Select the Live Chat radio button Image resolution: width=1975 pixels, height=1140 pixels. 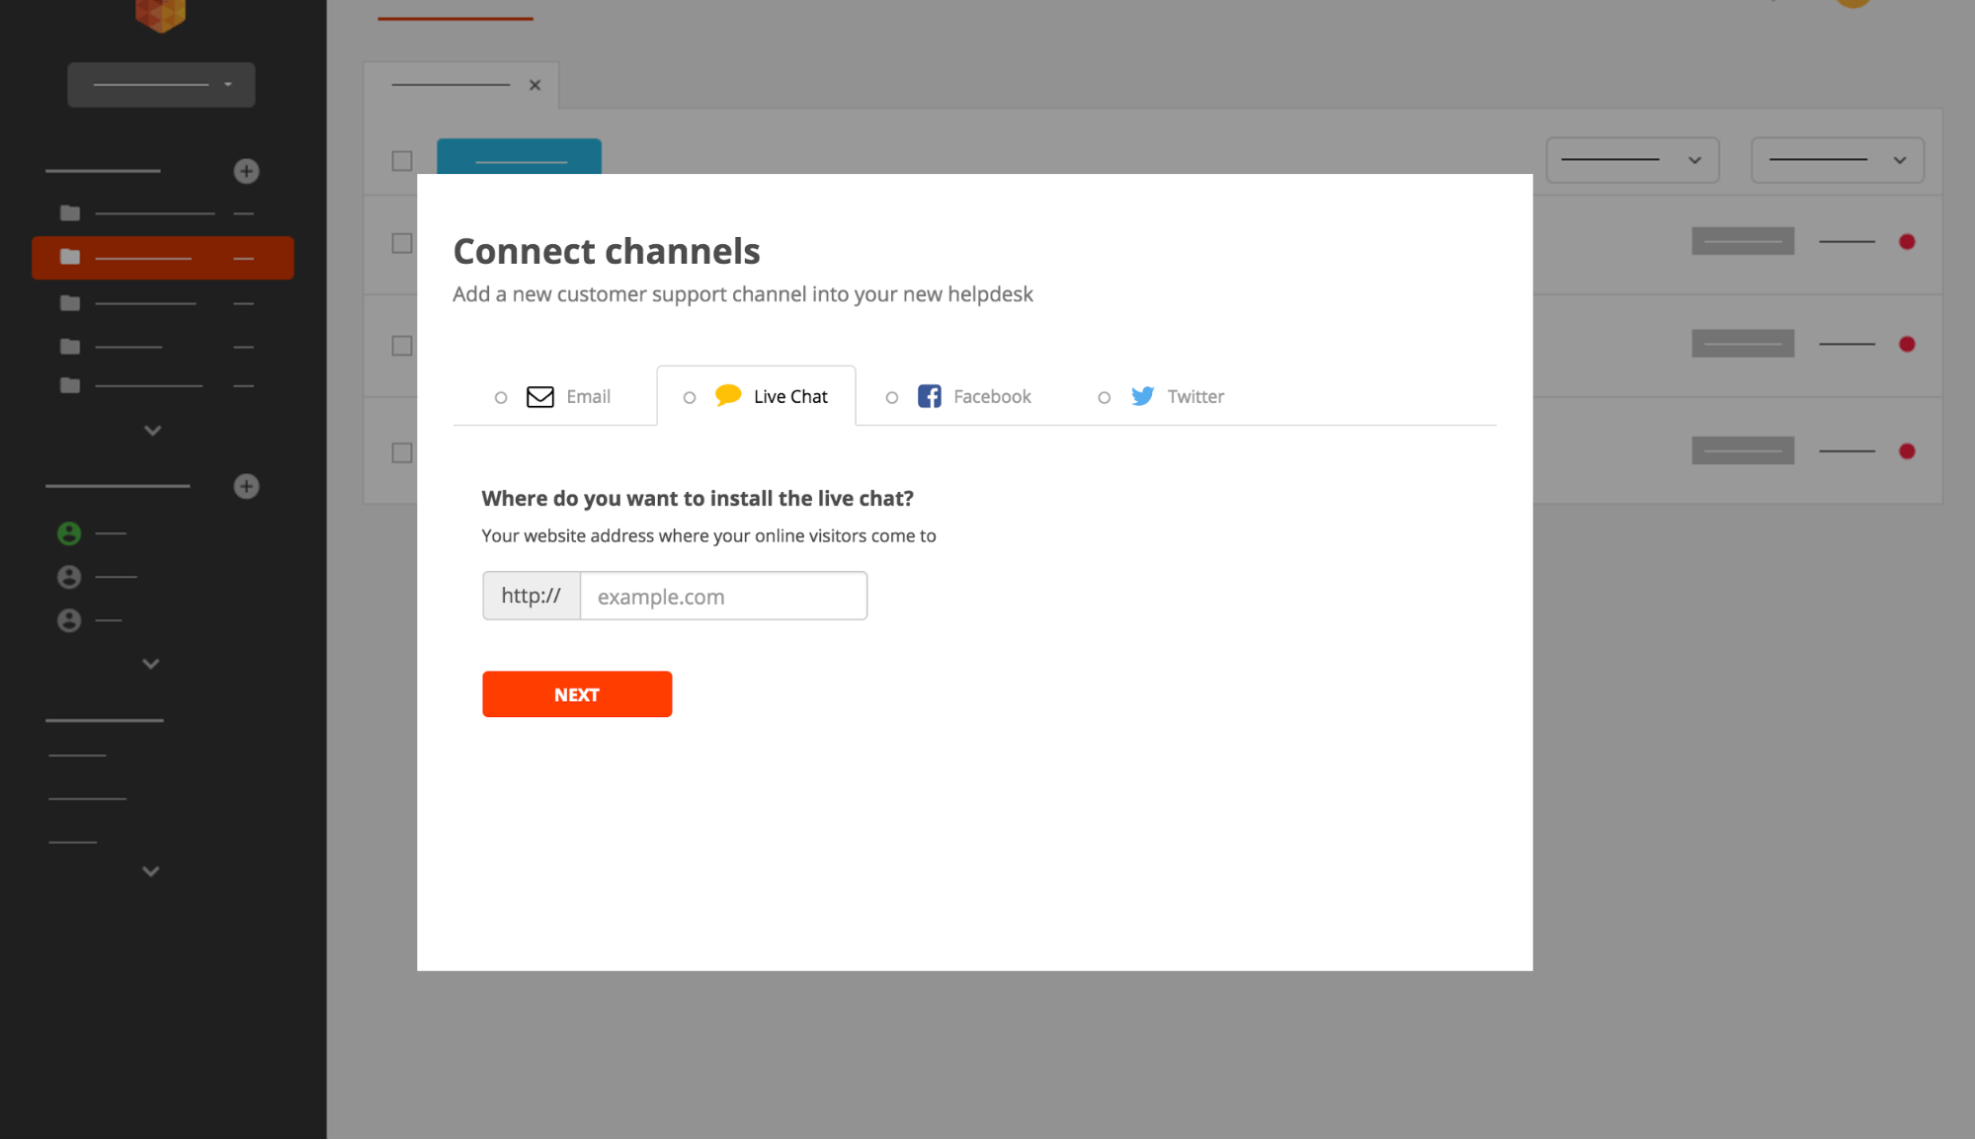[x=690, y=397]
